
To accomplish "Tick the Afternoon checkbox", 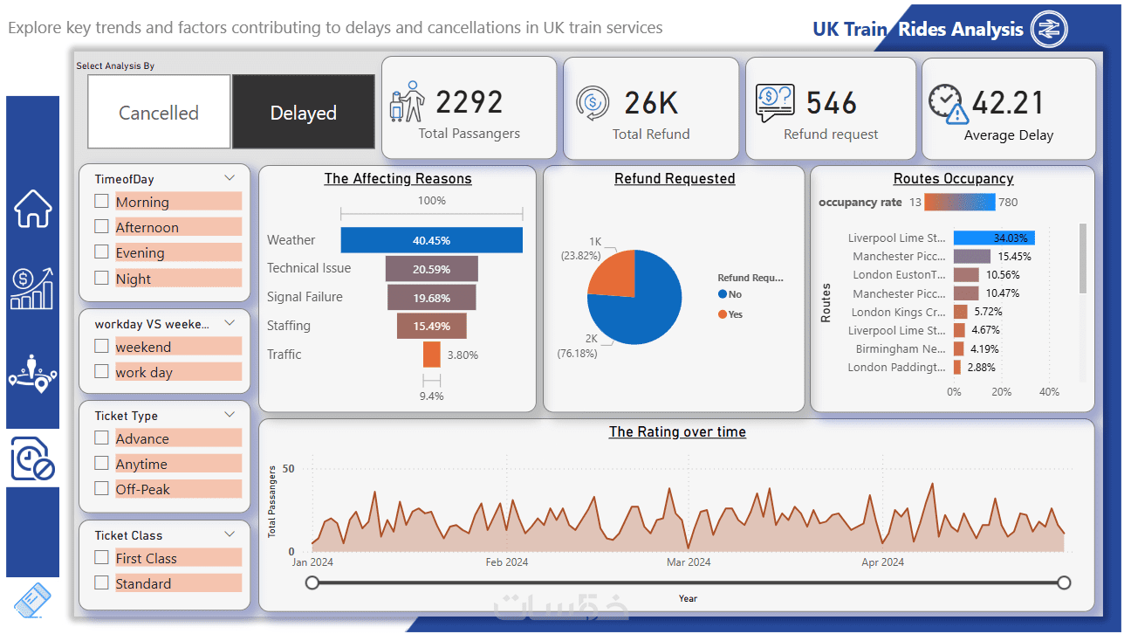I will (x=102, y=227).
